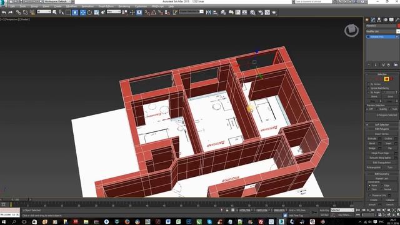Toggle Window/Crossing selection mode

(75, 12)
